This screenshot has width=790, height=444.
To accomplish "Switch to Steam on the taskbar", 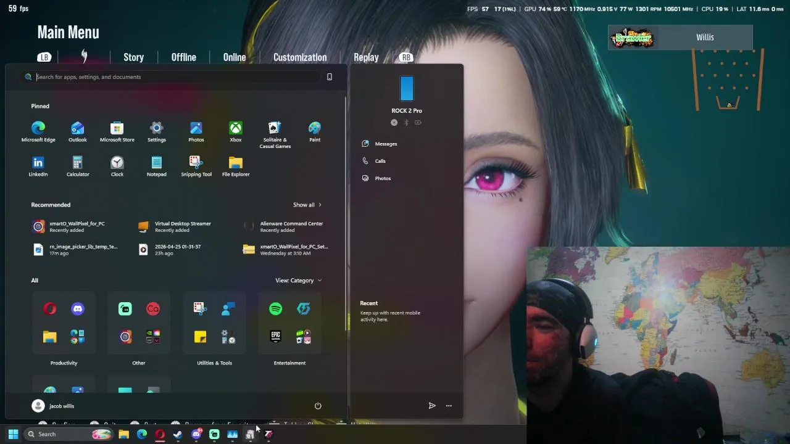I will [178, 434].
